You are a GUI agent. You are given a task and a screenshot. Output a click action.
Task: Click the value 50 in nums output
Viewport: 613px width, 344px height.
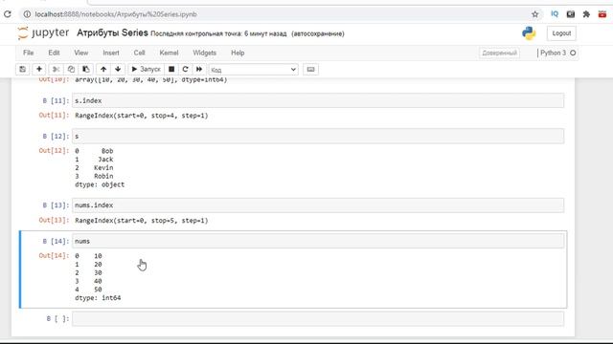(98, 290)
